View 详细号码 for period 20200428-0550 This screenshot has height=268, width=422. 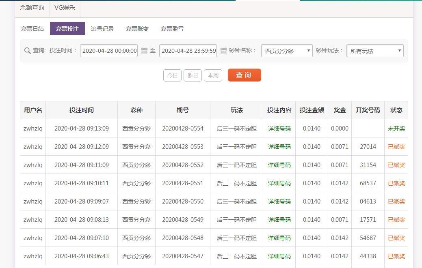point(279,202)
